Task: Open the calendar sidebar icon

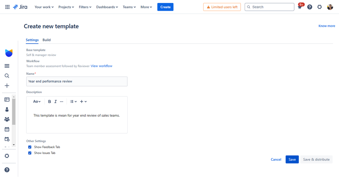Action: tap(7, 129)
